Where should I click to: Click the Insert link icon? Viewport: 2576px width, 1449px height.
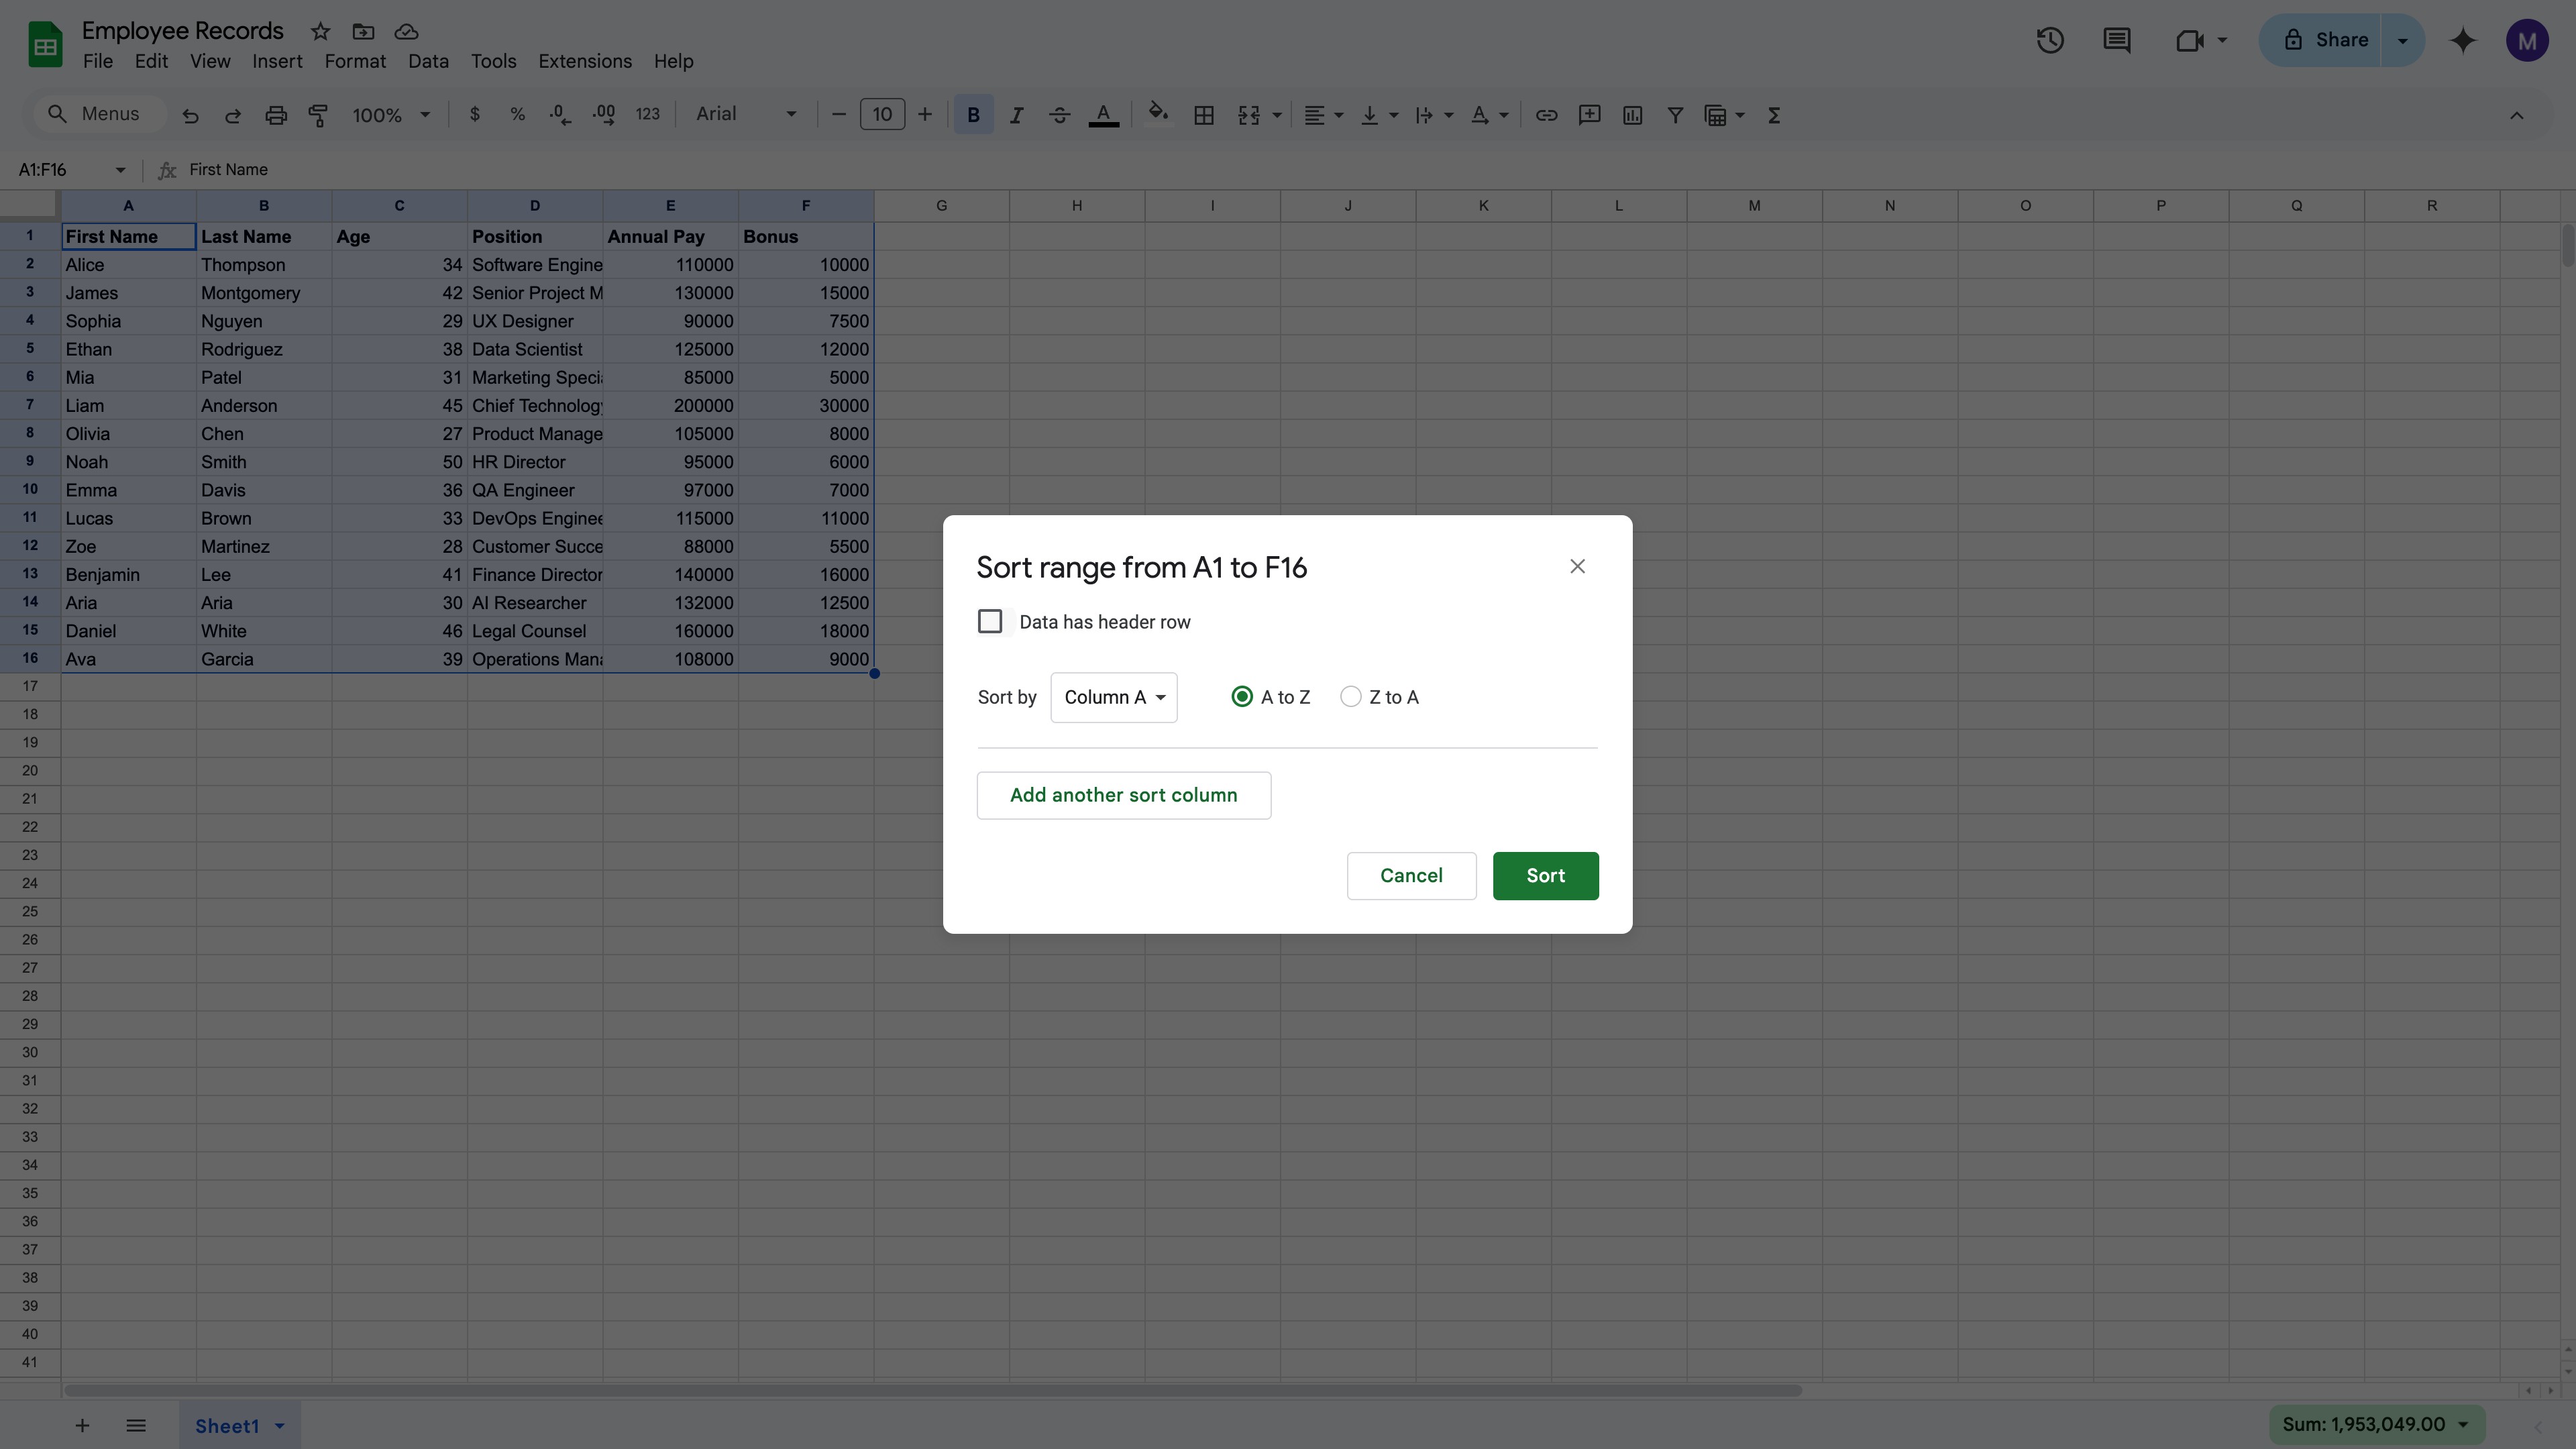click(x=1546, y=115)
